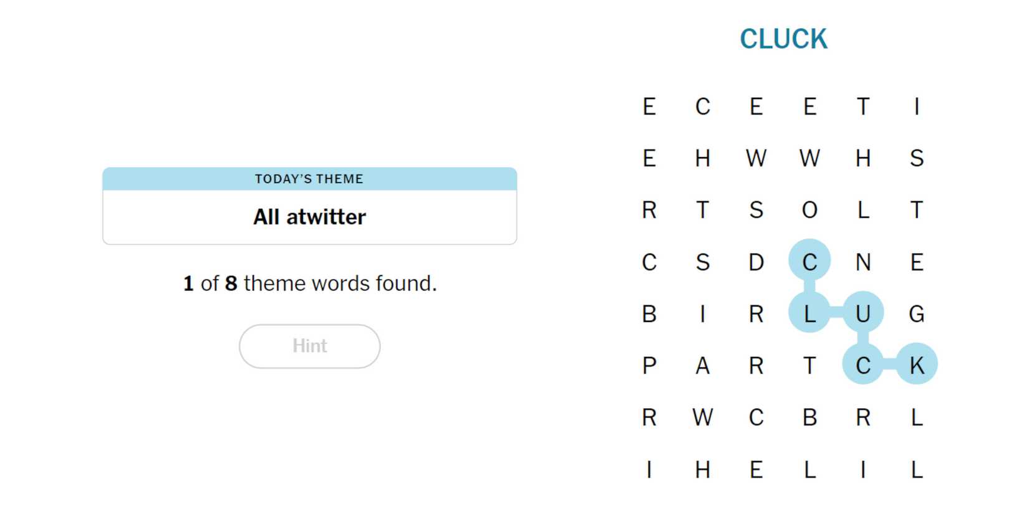
Task: Click the Hint button
Action: coord(309,346)
